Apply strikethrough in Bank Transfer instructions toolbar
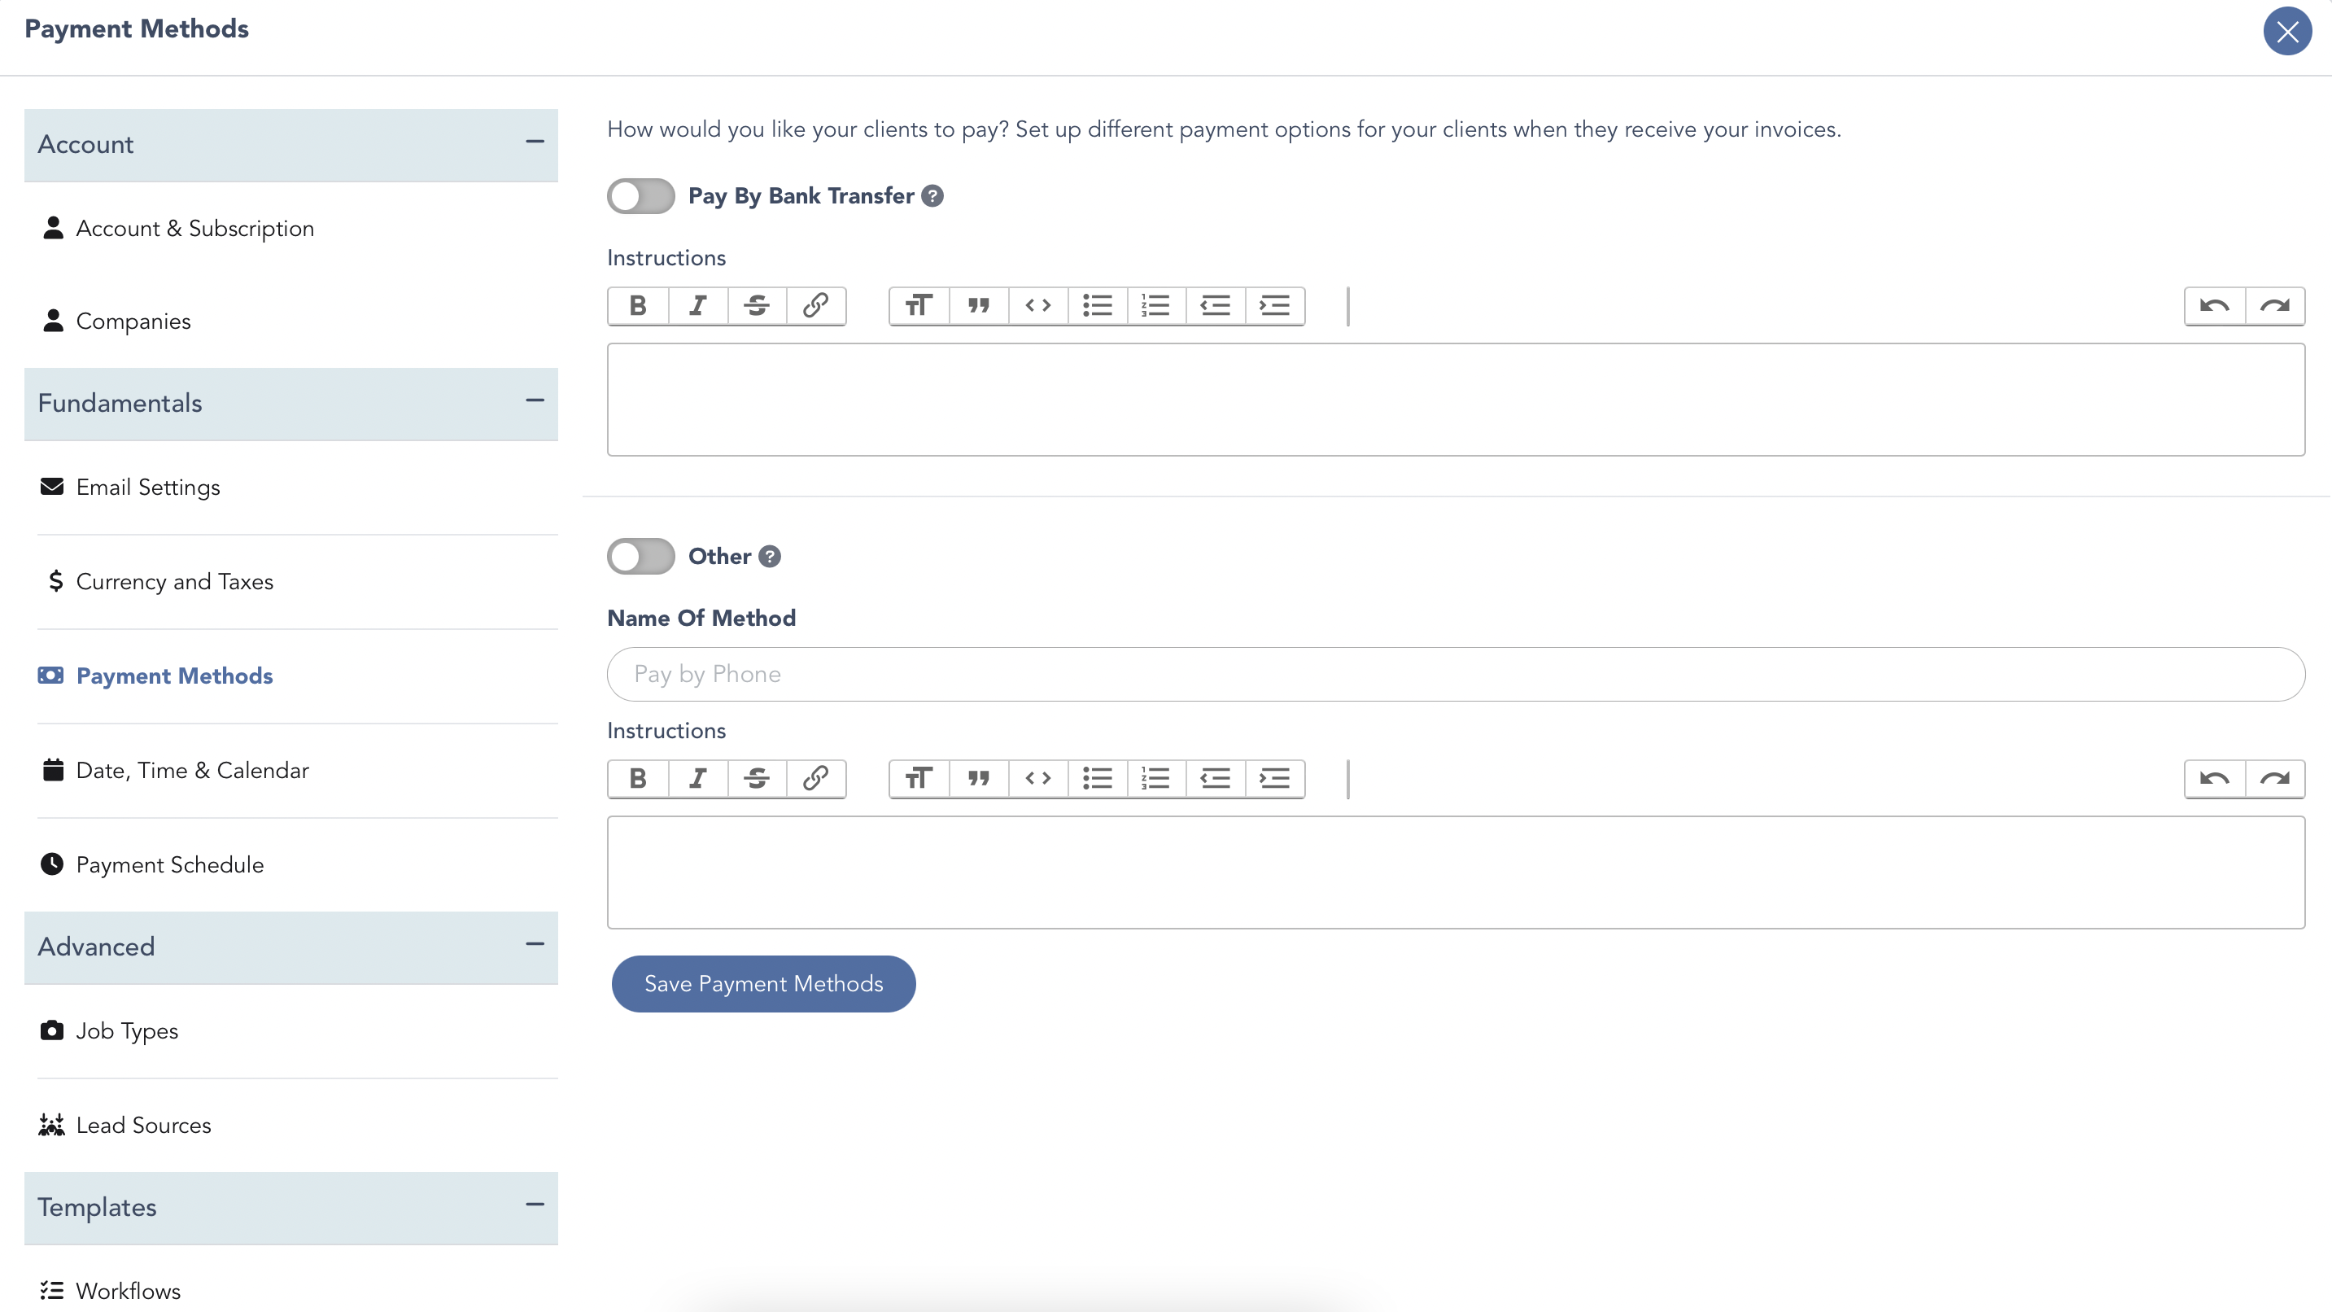 pos(757,306)
